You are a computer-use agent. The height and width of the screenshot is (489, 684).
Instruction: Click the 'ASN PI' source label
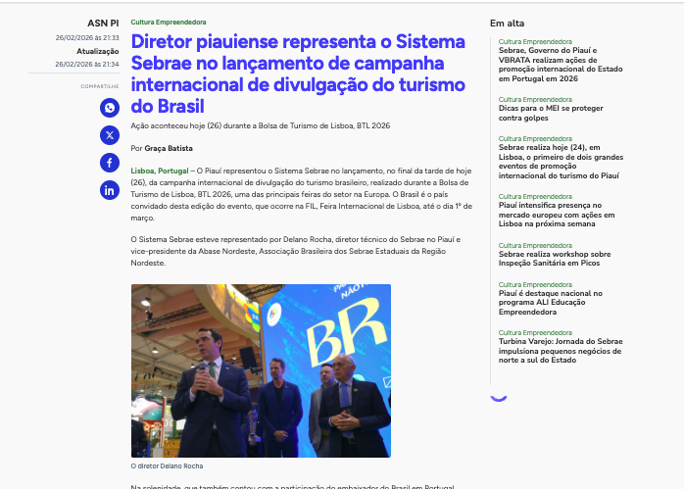(103, 24)
